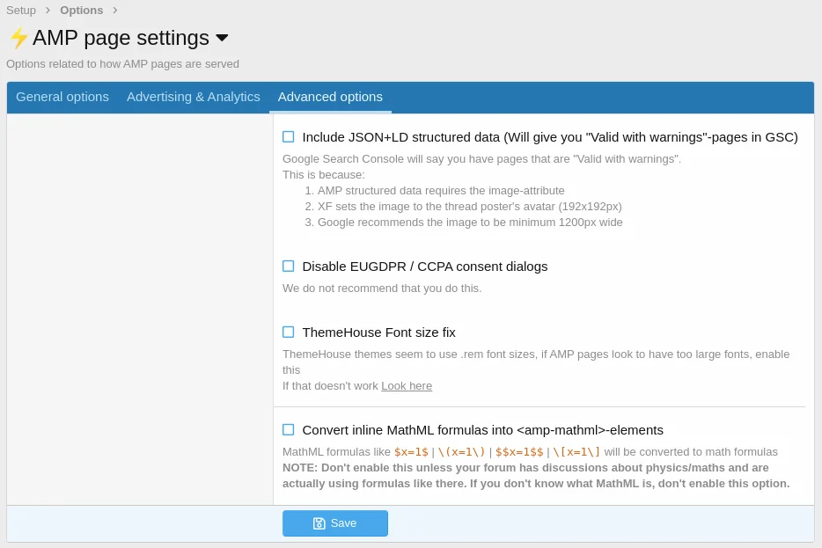Click the $x=1$ code sample

coord(411,452)
